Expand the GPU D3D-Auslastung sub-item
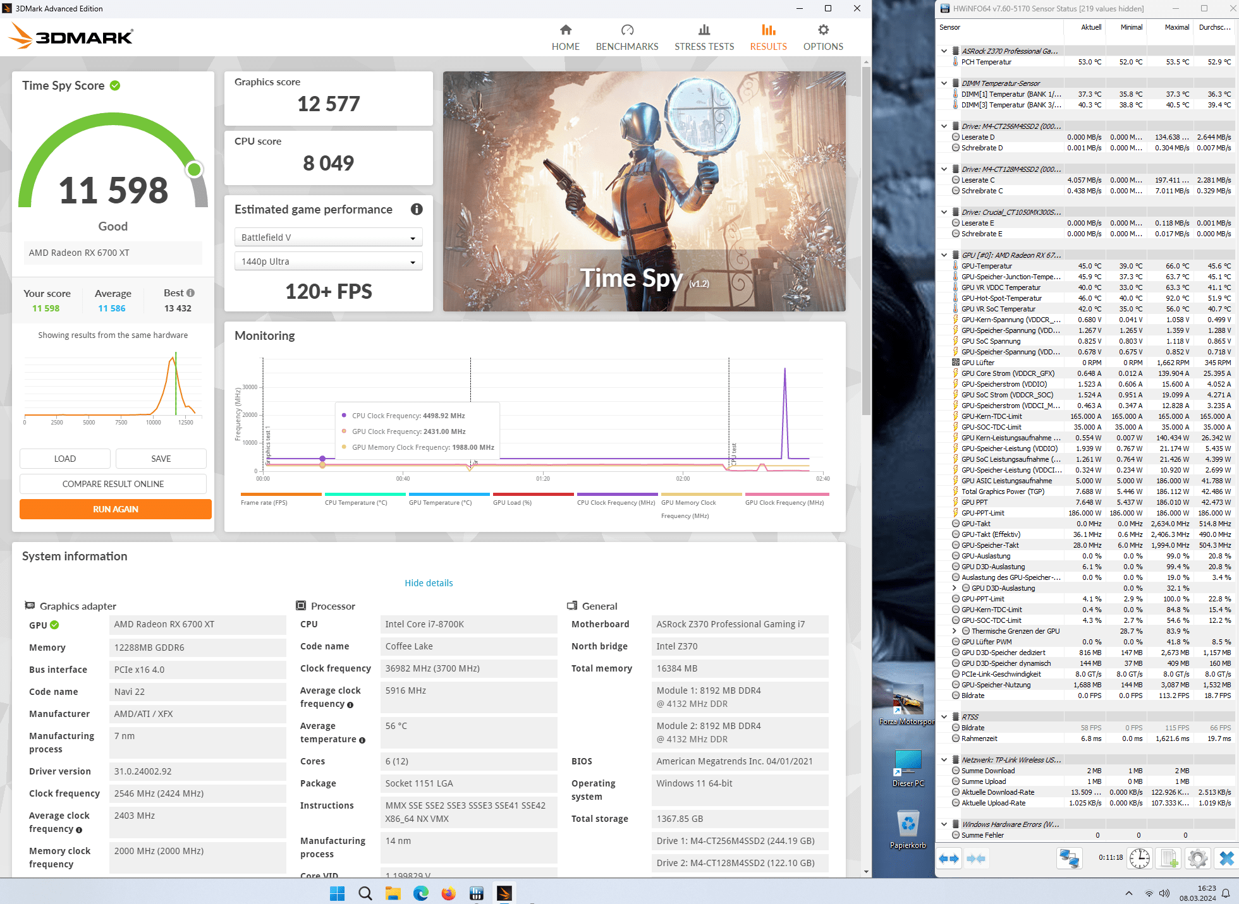The width and height of the screenshot is (1239, 904). tap(955, 588)
